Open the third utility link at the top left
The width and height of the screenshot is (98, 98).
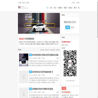27,3
